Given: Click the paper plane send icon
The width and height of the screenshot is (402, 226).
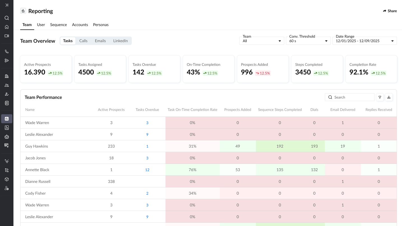Looking at the screenshot, I should coord(7,60).
